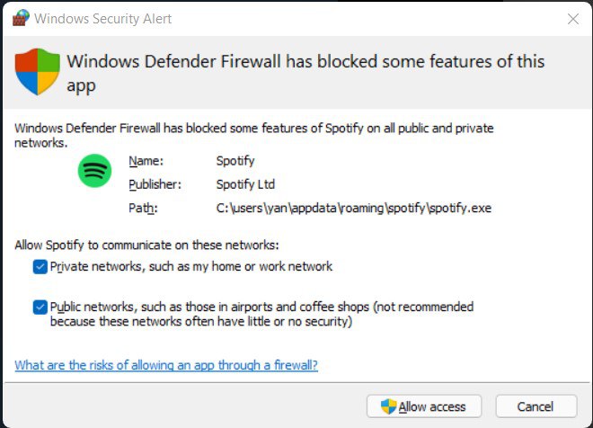Click the 'Windows Security Alert' title text
Image resolution: width=593 pixels, height=428 pixels.
[x=102, y=19]
